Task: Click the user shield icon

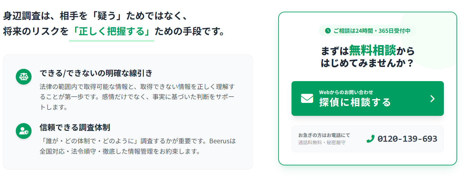Action: (24, 131)
